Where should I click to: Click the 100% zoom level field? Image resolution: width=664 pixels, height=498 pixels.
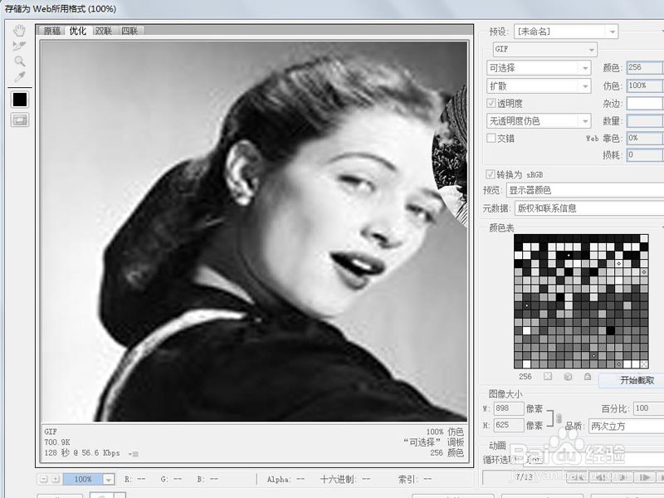[x=83, y=480]
